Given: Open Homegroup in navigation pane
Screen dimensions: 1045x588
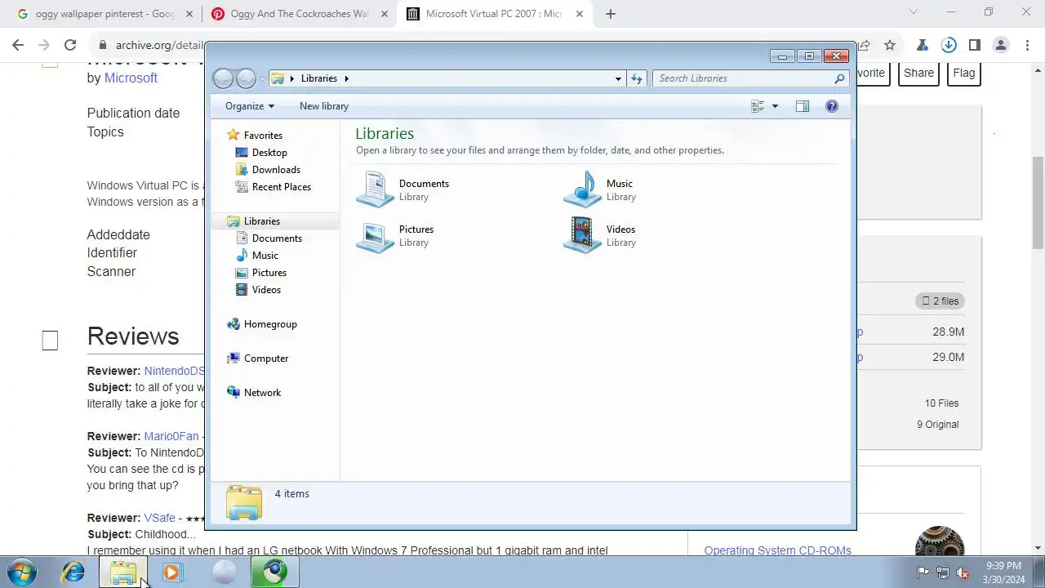Looking at the screenshot, I should pos(269,324).
